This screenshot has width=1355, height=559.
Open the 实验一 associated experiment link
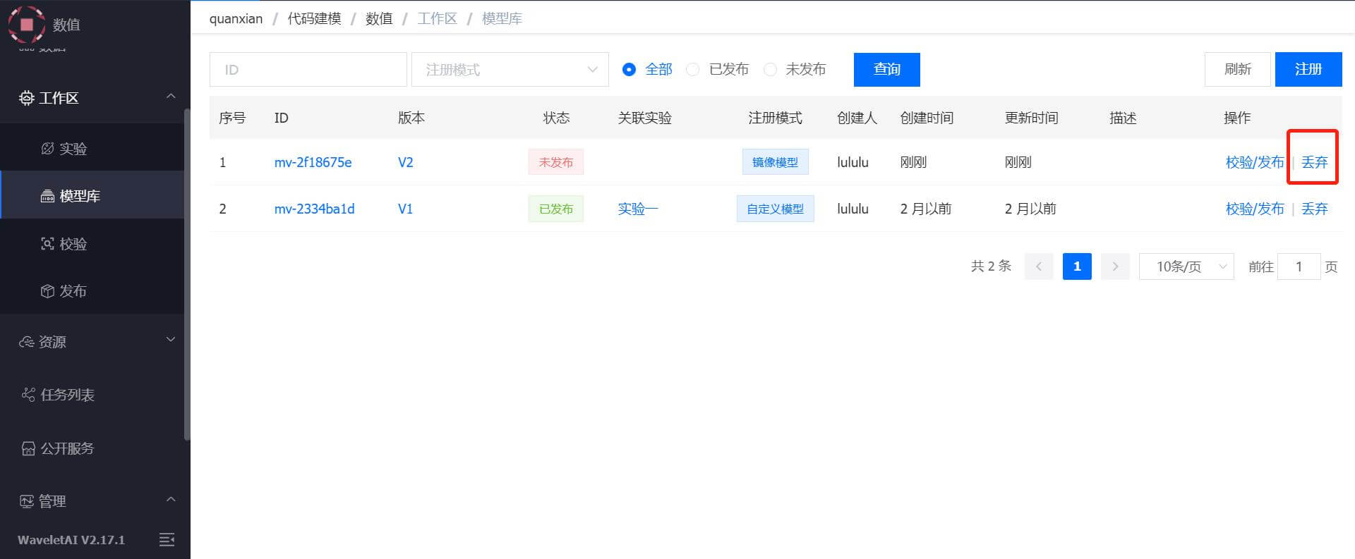(x=637, y=209)
